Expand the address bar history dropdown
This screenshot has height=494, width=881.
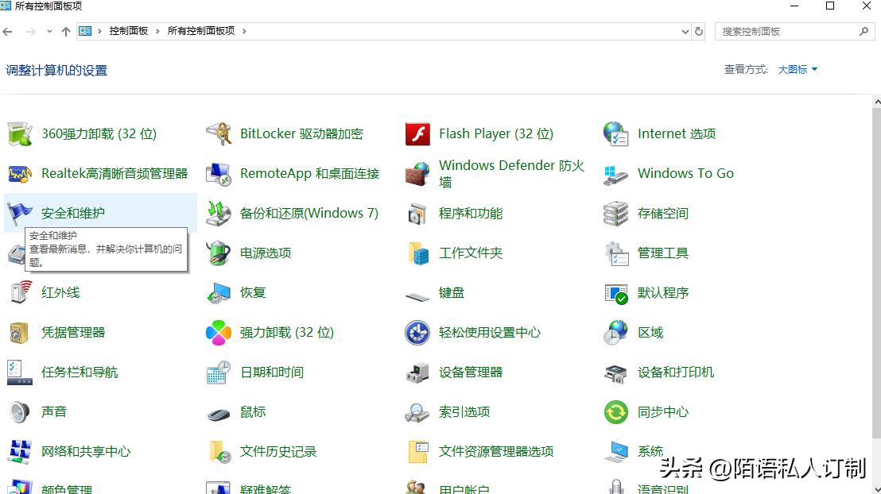tap(685, 31)
